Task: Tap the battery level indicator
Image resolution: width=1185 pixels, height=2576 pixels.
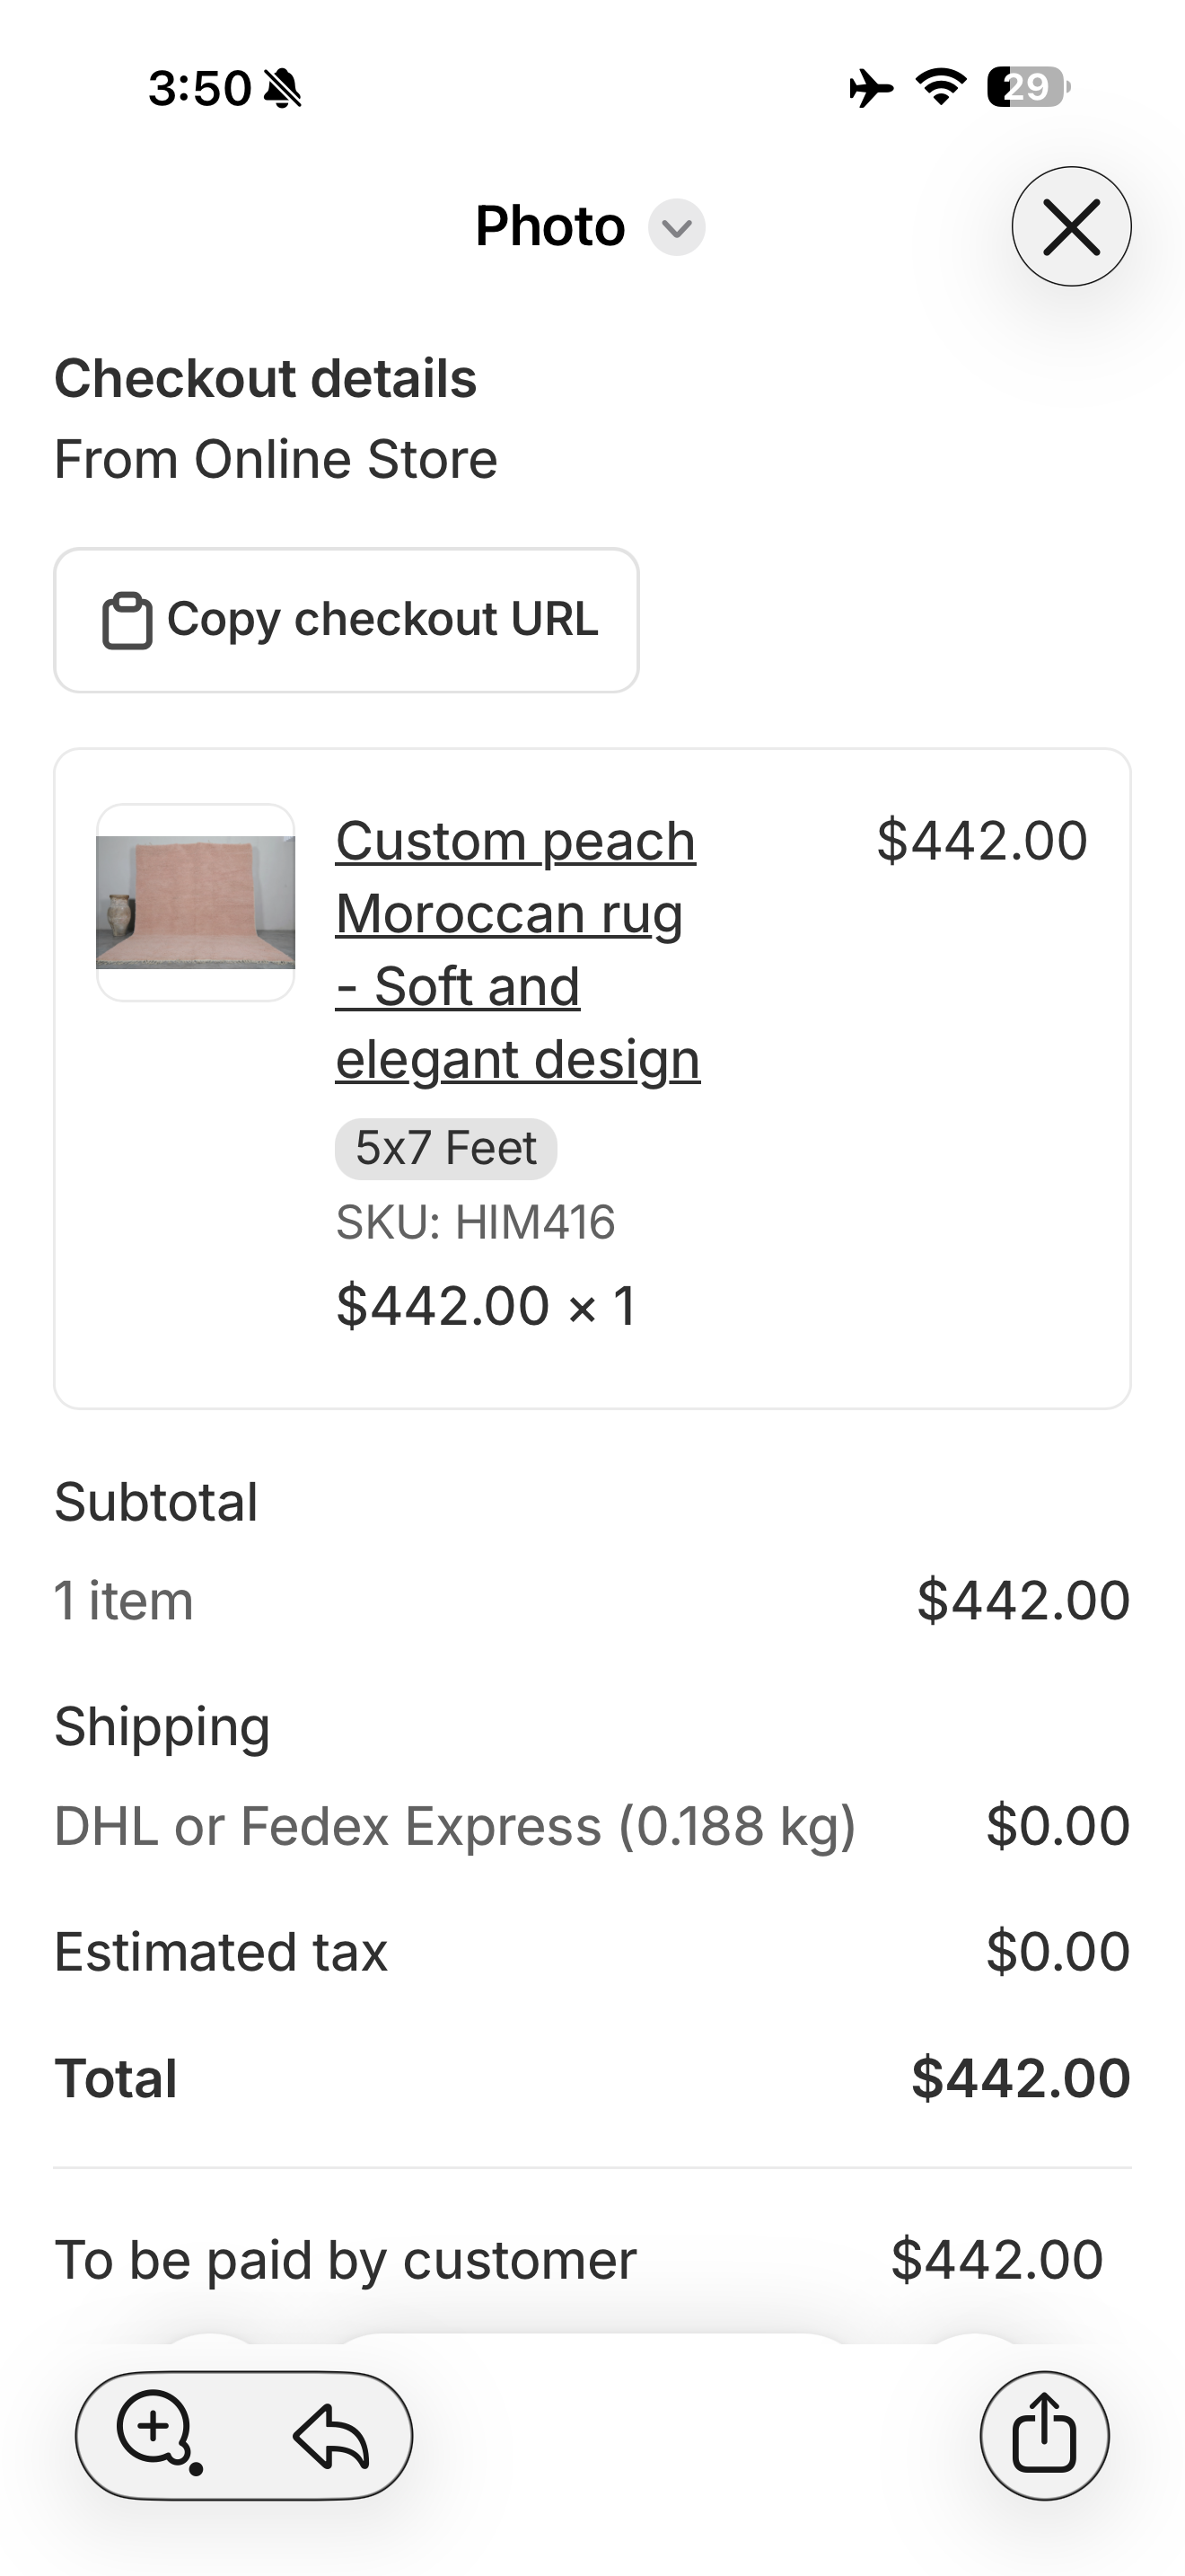Action: [x=1027, y=88]
